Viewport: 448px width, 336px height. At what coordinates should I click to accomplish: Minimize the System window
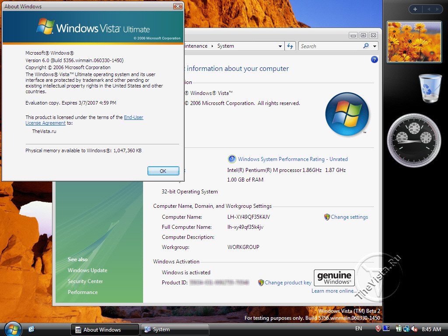pos(353,35)
